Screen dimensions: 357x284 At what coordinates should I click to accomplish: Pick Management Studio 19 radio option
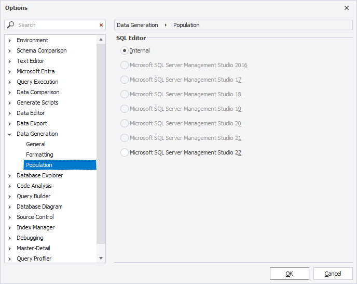125,109
